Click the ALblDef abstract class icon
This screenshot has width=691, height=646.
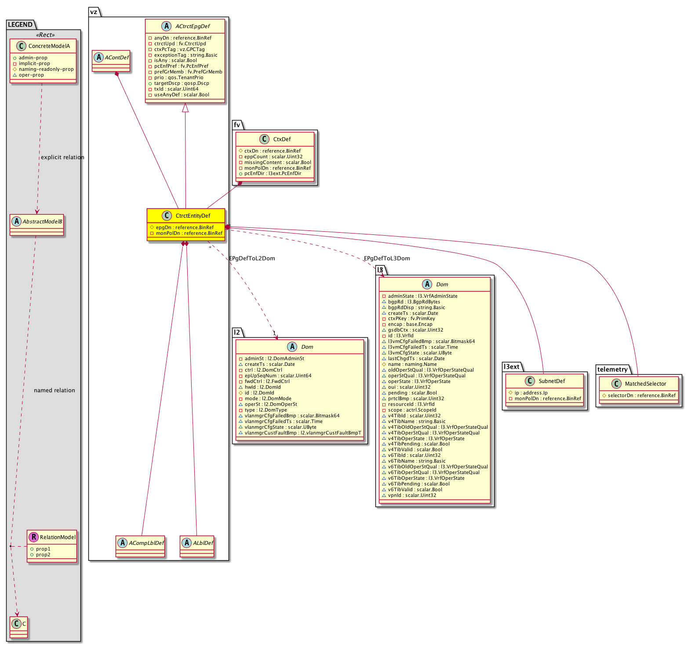pyautogui.click(x=187, y=543)
